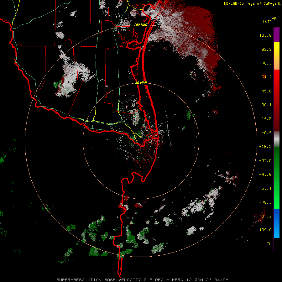Image resolution: width=282 pixels, height=282 pixels.
Task: Click the -32.0 legend value
Action: (265, 161)
